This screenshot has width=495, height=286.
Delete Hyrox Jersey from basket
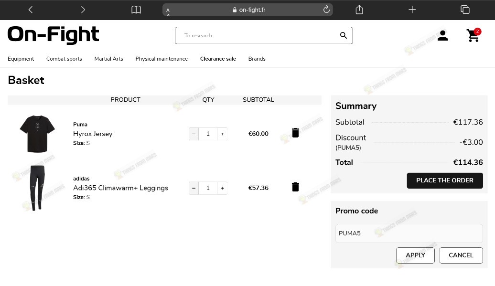(295, 133)
